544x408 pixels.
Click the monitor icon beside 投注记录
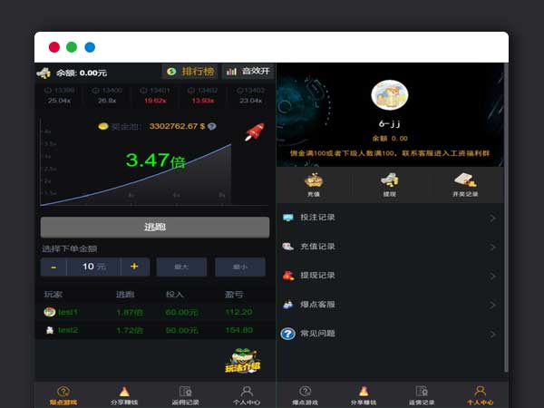[288, 218]
